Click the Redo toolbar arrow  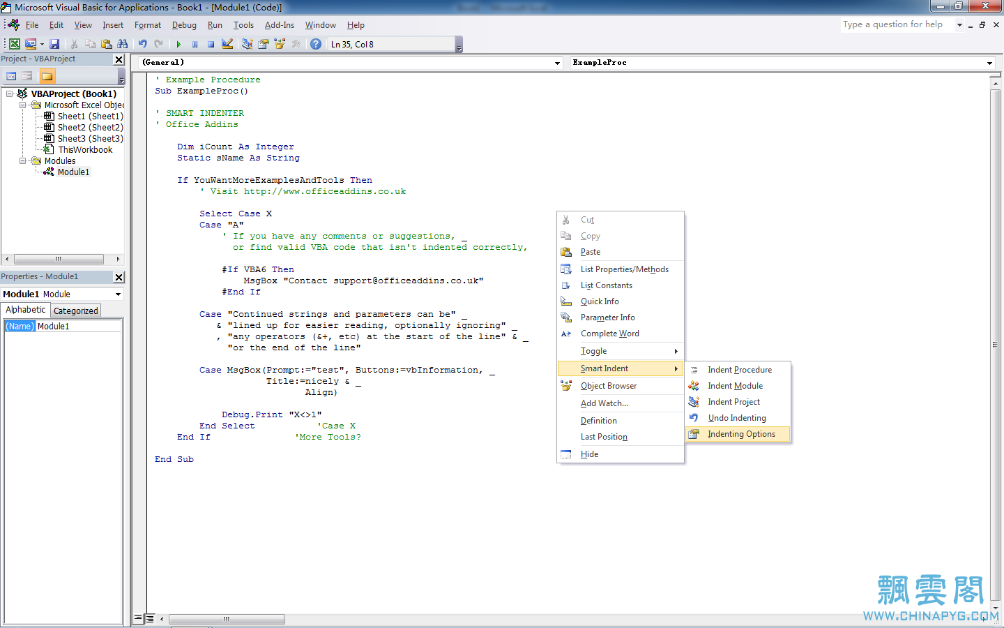tap(159, 44)
